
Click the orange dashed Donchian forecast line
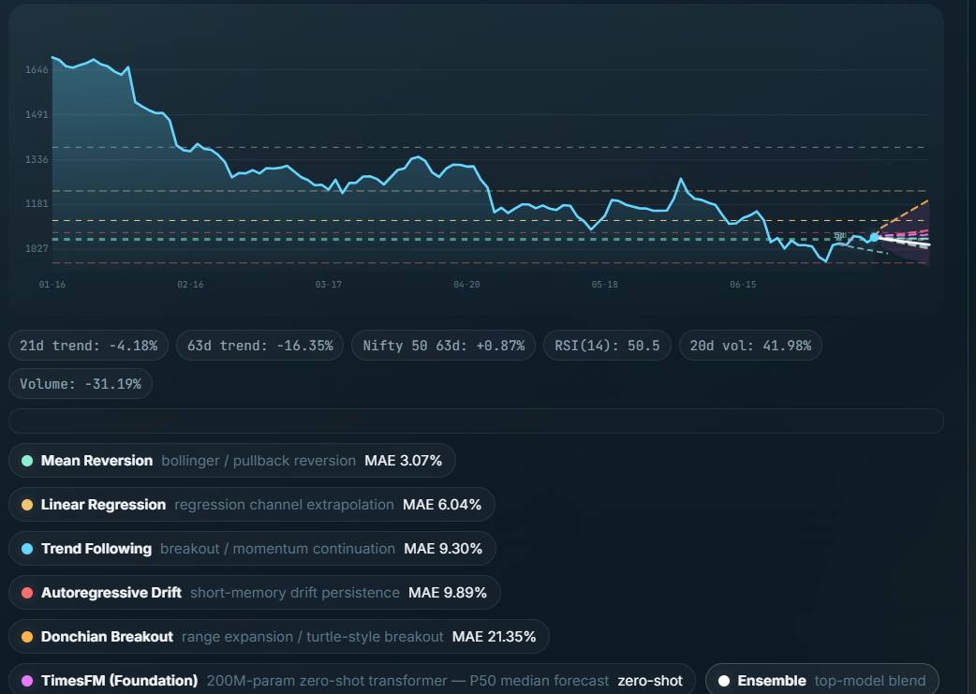tap(903, 217)
